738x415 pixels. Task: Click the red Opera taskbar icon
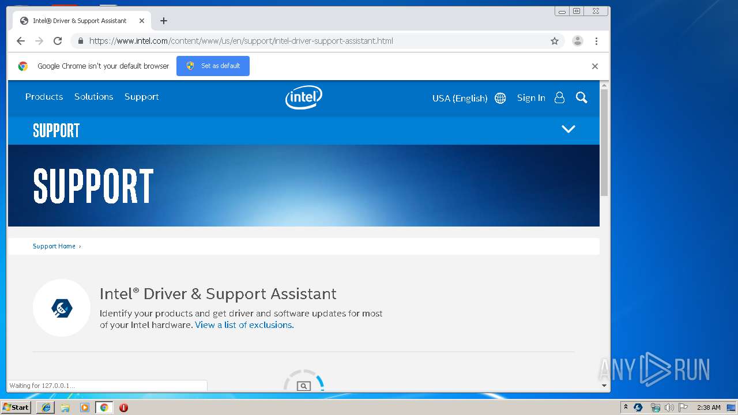[x=123, y=408]
